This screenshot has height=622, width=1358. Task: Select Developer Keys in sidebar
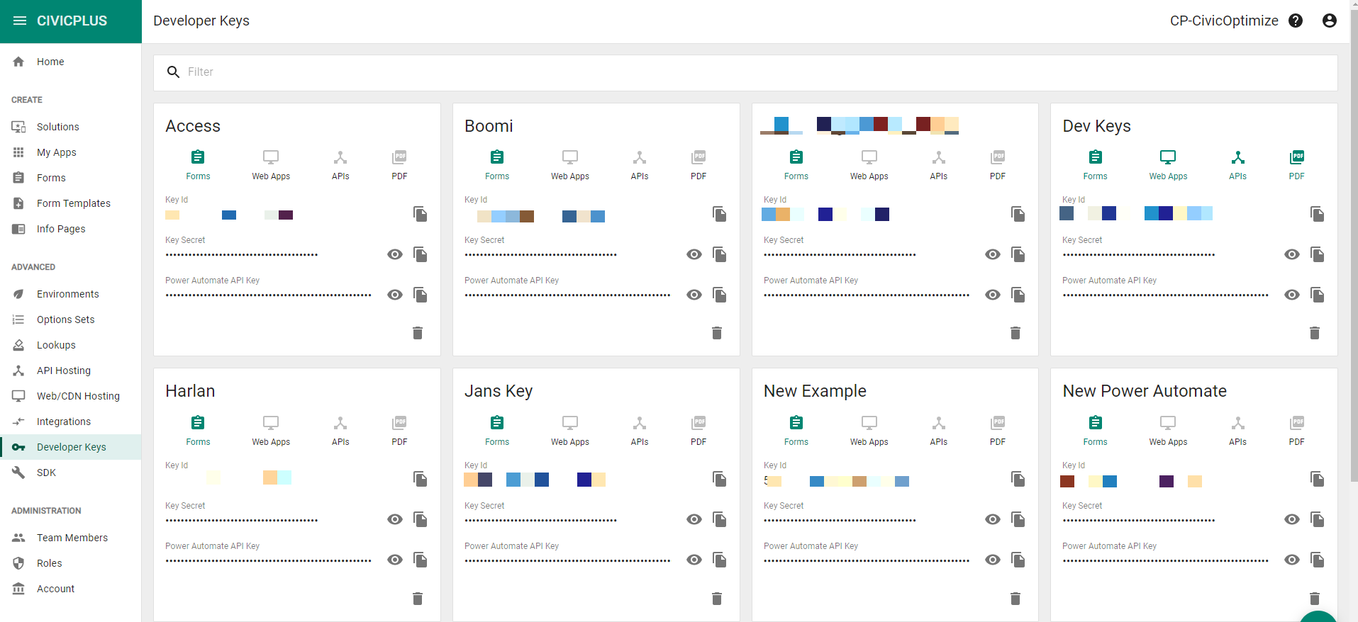(71, 447)
